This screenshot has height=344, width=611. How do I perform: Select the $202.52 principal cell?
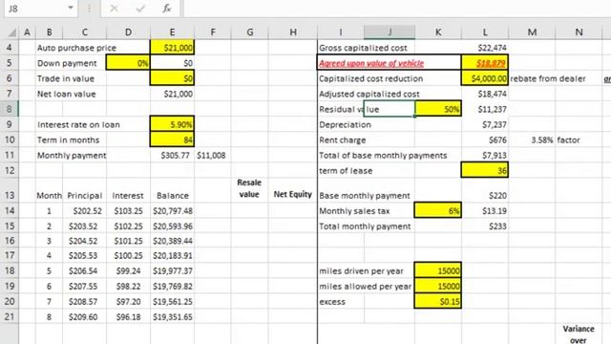(85, 210)
